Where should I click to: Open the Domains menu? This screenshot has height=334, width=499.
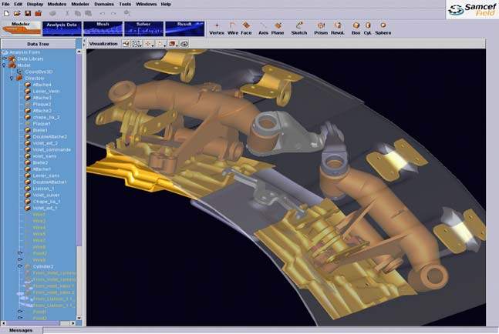(x=104, y=4)
